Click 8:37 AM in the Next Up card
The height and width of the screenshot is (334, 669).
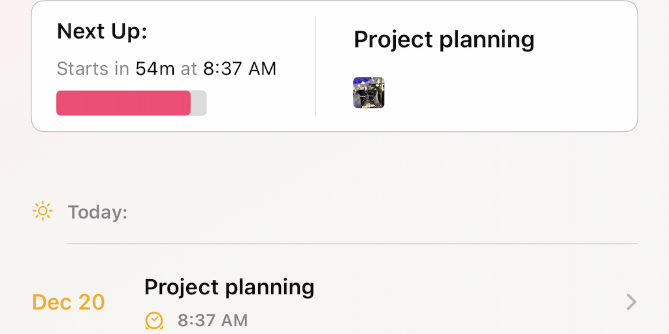tap(240, 68)
